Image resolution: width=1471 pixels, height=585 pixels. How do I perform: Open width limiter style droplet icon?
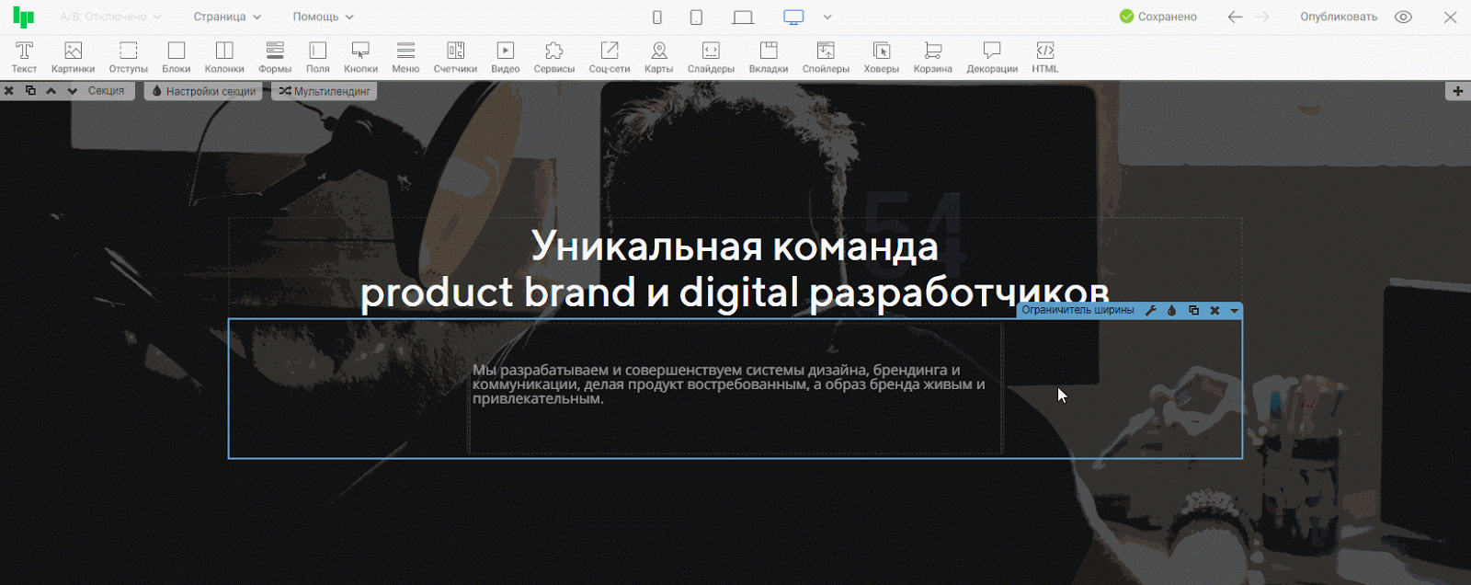[x=1172, y=311]
